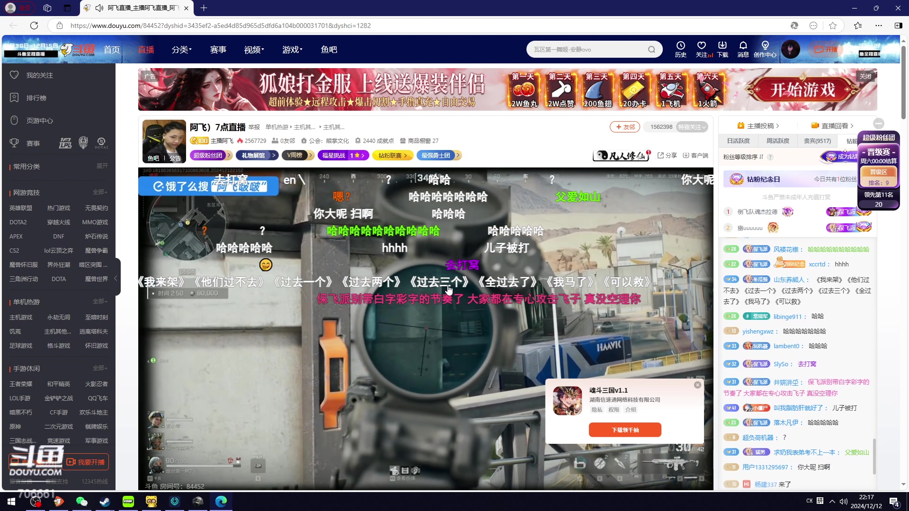909x511 pixels.
Task: Open the 鱼吧 menu in the top bar
Action: (x=329, y=49)
